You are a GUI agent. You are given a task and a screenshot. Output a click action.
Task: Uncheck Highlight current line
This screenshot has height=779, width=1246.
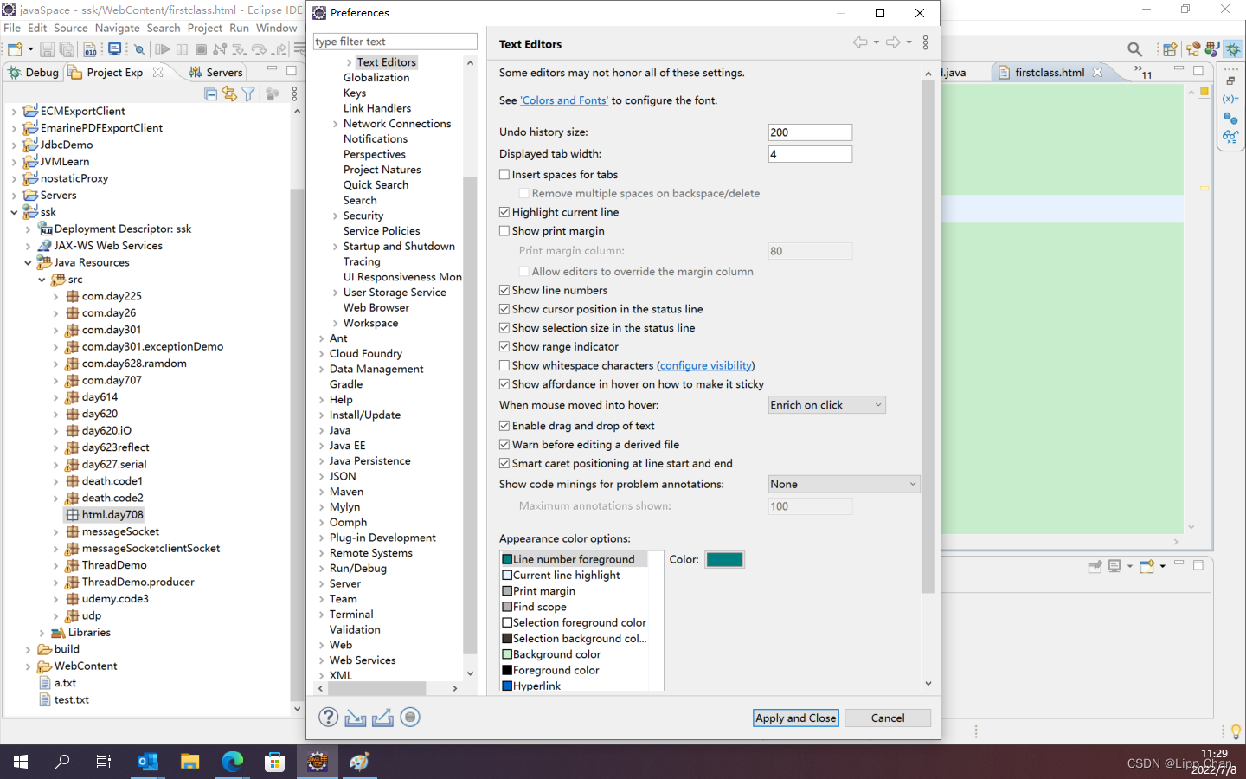(x=504, y=212)
